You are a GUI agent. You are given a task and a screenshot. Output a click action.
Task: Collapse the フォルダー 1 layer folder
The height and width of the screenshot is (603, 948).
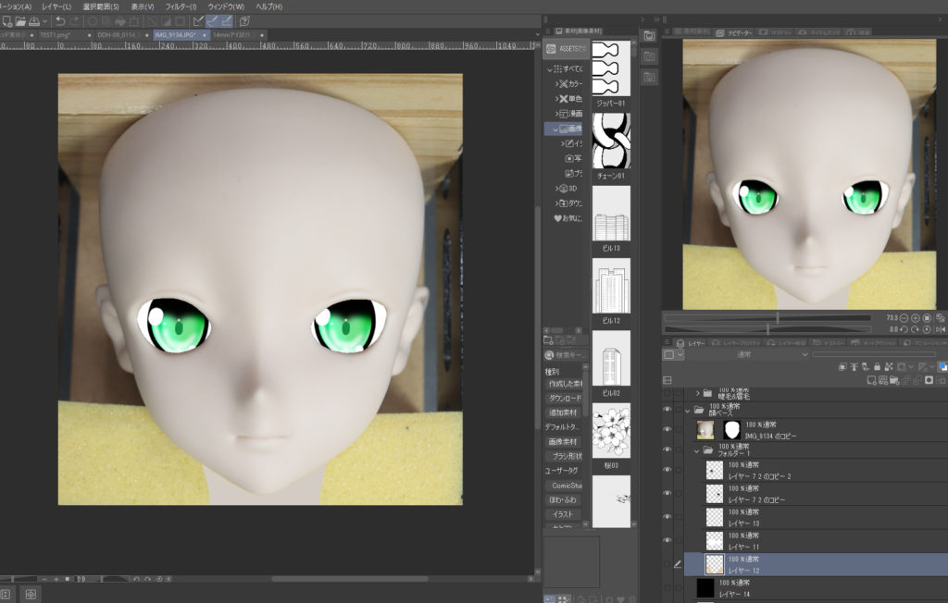pyautogui.click(x=696, y=451)
